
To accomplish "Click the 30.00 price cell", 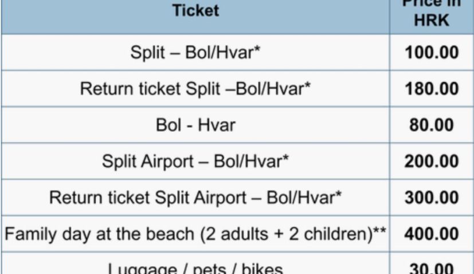I will (x=432, y=268).
